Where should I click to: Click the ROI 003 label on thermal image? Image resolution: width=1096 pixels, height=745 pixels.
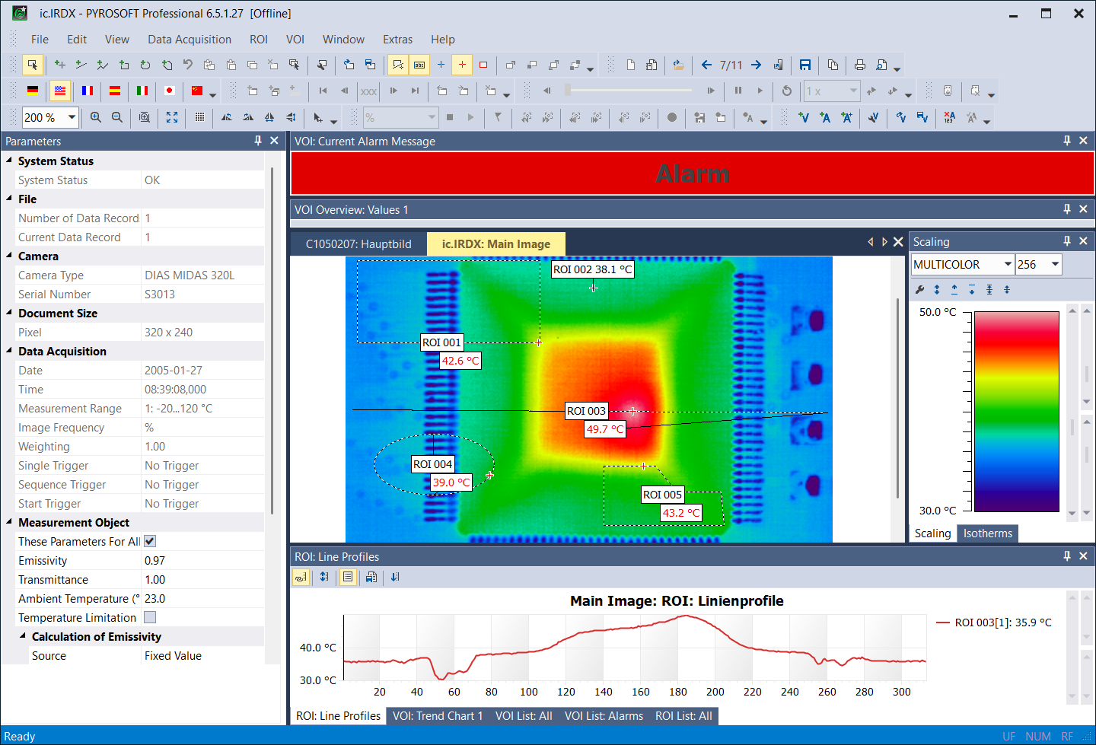[x=586, y=411]
